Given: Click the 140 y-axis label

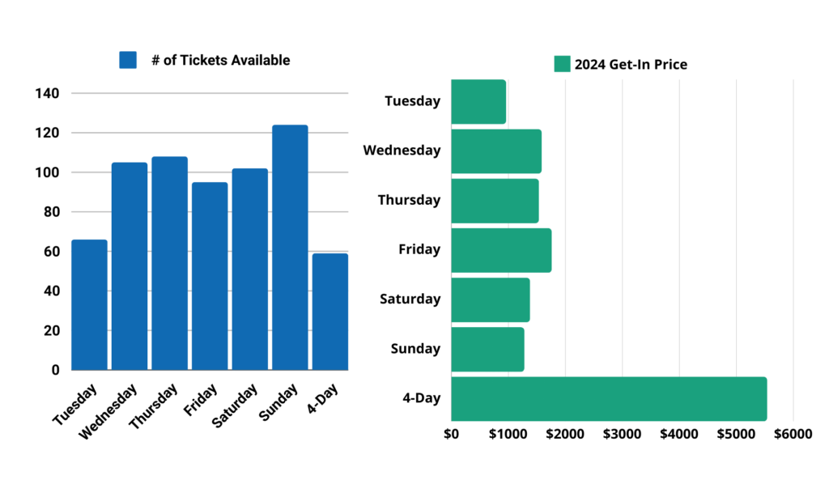Looking at the screenshot, I should [48, 93].
